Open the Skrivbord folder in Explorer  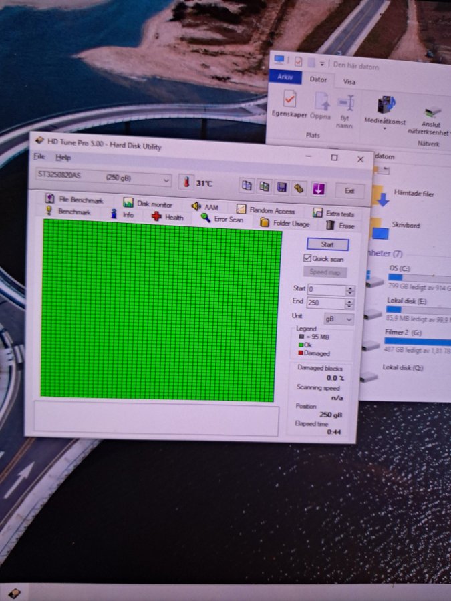pyautogui.click(x=396, y=228)
